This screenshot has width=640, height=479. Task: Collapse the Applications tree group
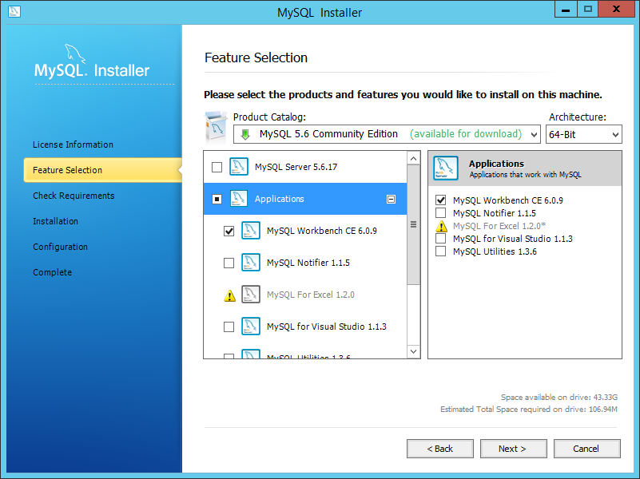[391, 199]
